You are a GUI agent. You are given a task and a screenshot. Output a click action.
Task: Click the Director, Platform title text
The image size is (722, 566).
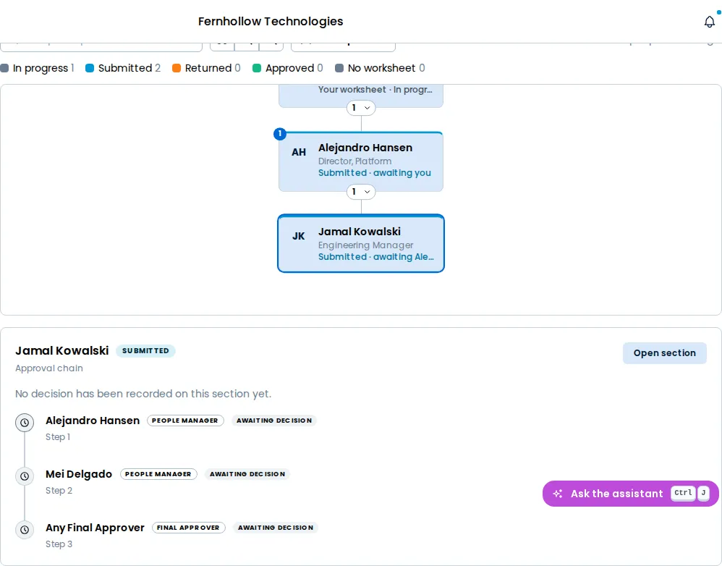pos(355,161)
